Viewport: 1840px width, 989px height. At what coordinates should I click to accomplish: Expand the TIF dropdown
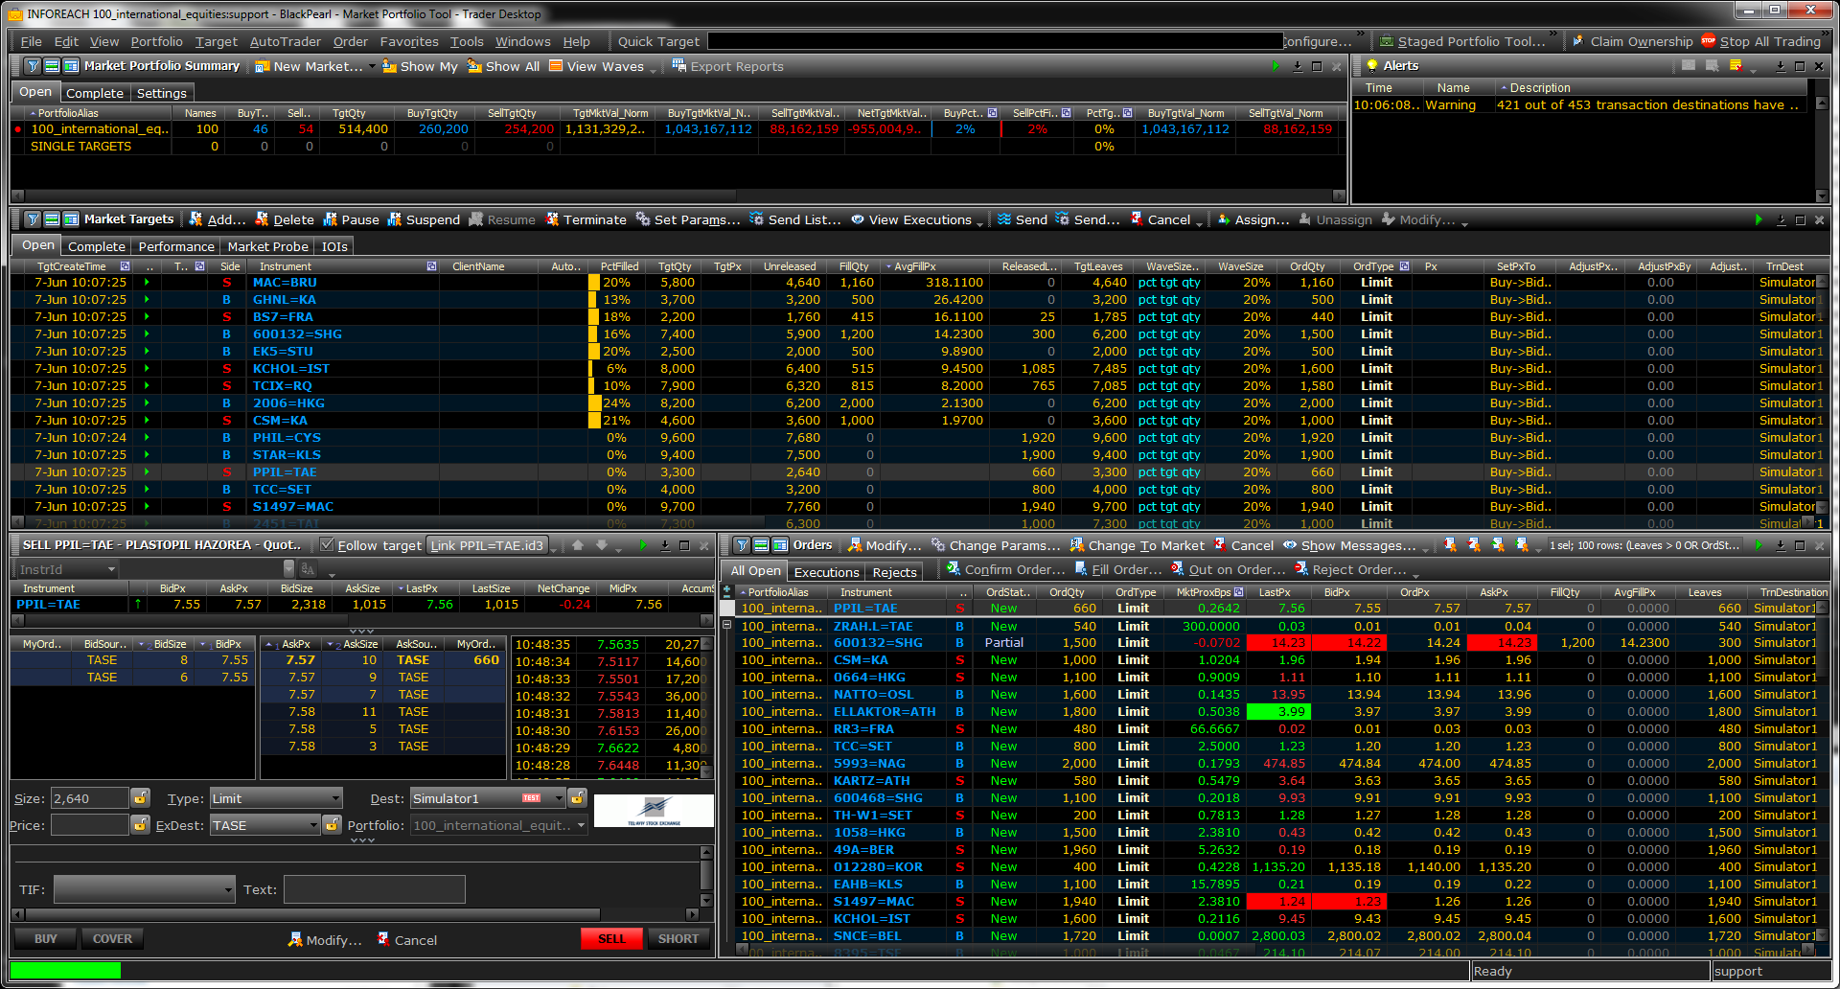(x=144, y=889)
